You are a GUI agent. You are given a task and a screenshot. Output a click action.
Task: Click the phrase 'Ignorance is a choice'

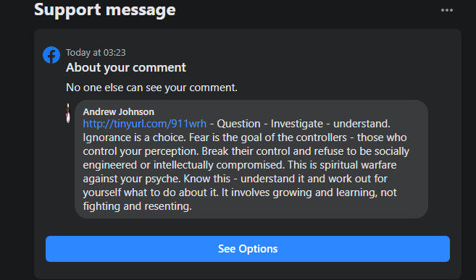(134, 137)
